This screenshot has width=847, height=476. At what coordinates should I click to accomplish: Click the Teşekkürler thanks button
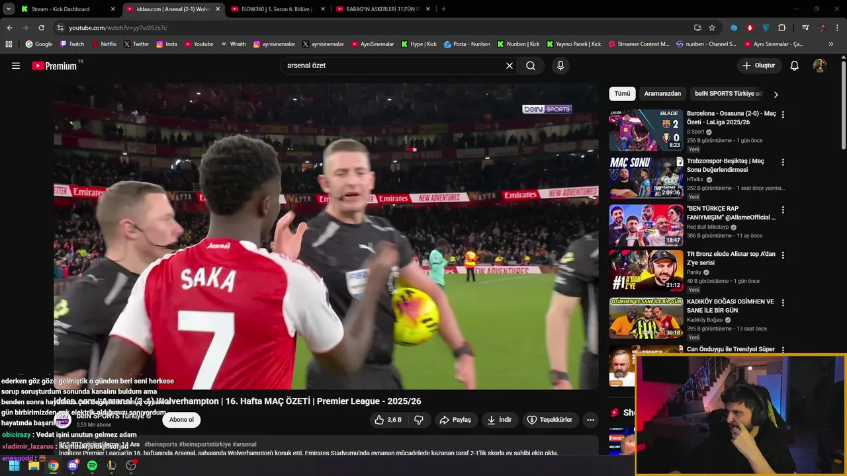(549, 420)
